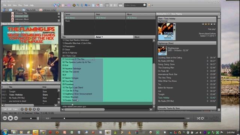Open the Now Playing Edit menu button

pos(10,109)
